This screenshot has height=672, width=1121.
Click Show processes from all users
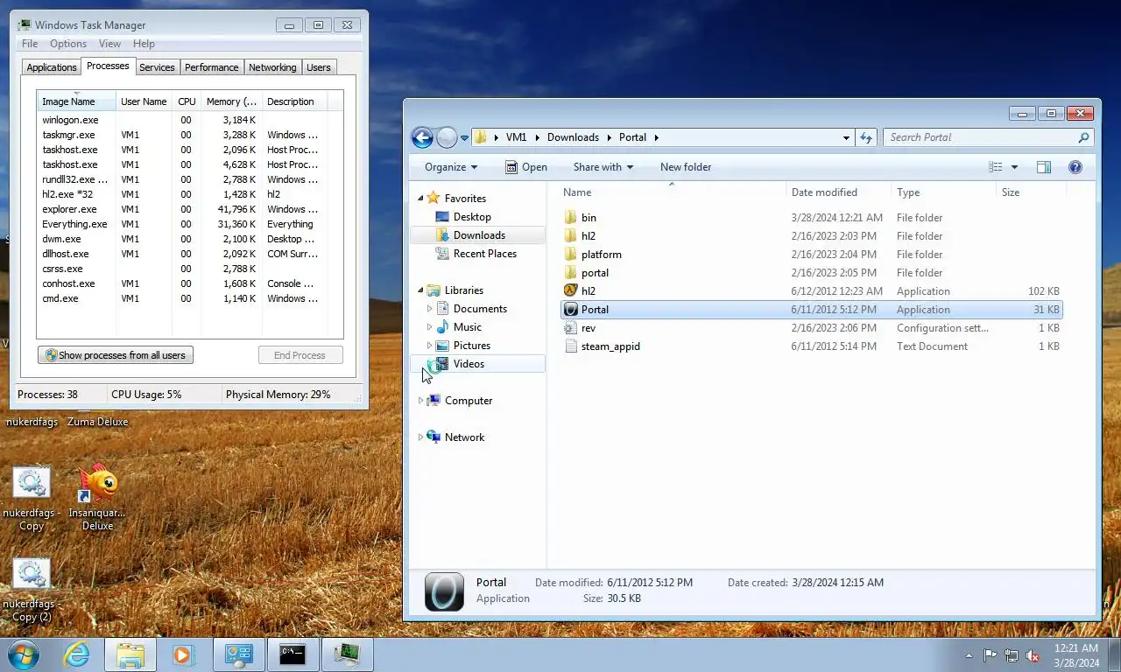coord(116,355)
